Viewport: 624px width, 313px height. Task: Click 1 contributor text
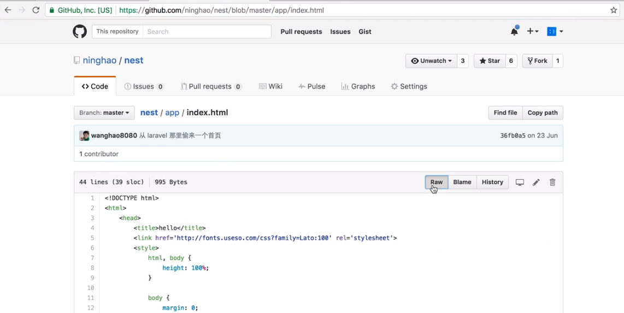coord(99,154)
